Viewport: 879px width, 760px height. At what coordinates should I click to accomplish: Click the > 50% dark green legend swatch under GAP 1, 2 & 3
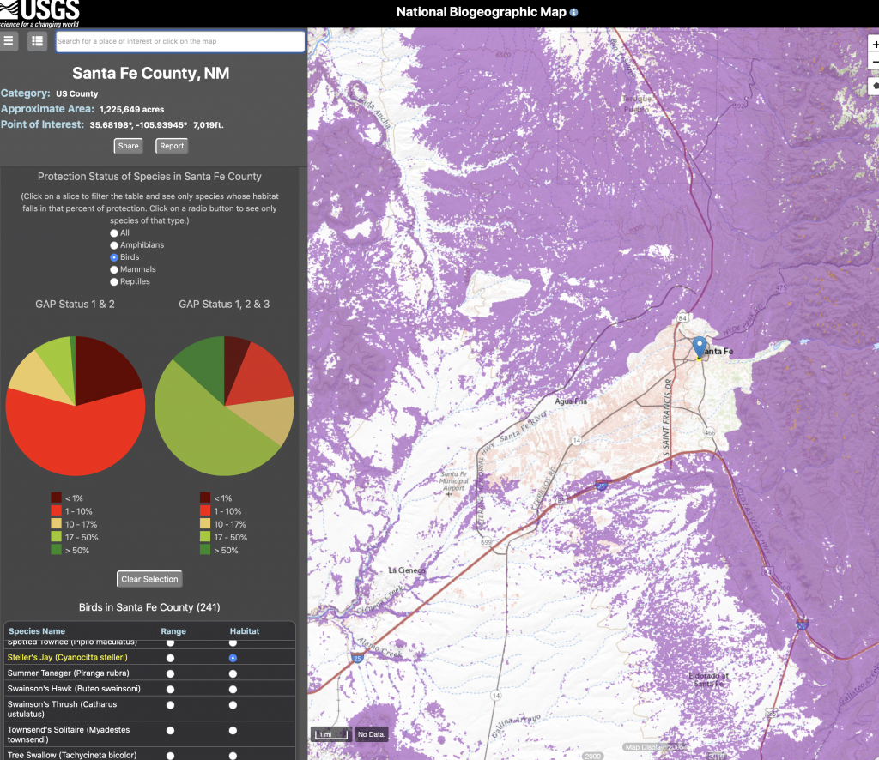click(205, 550)
